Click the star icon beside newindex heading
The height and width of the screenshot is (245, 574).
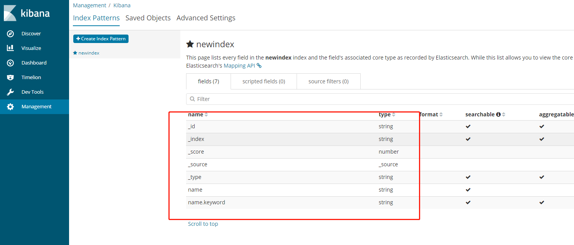[x=190, y=44]
